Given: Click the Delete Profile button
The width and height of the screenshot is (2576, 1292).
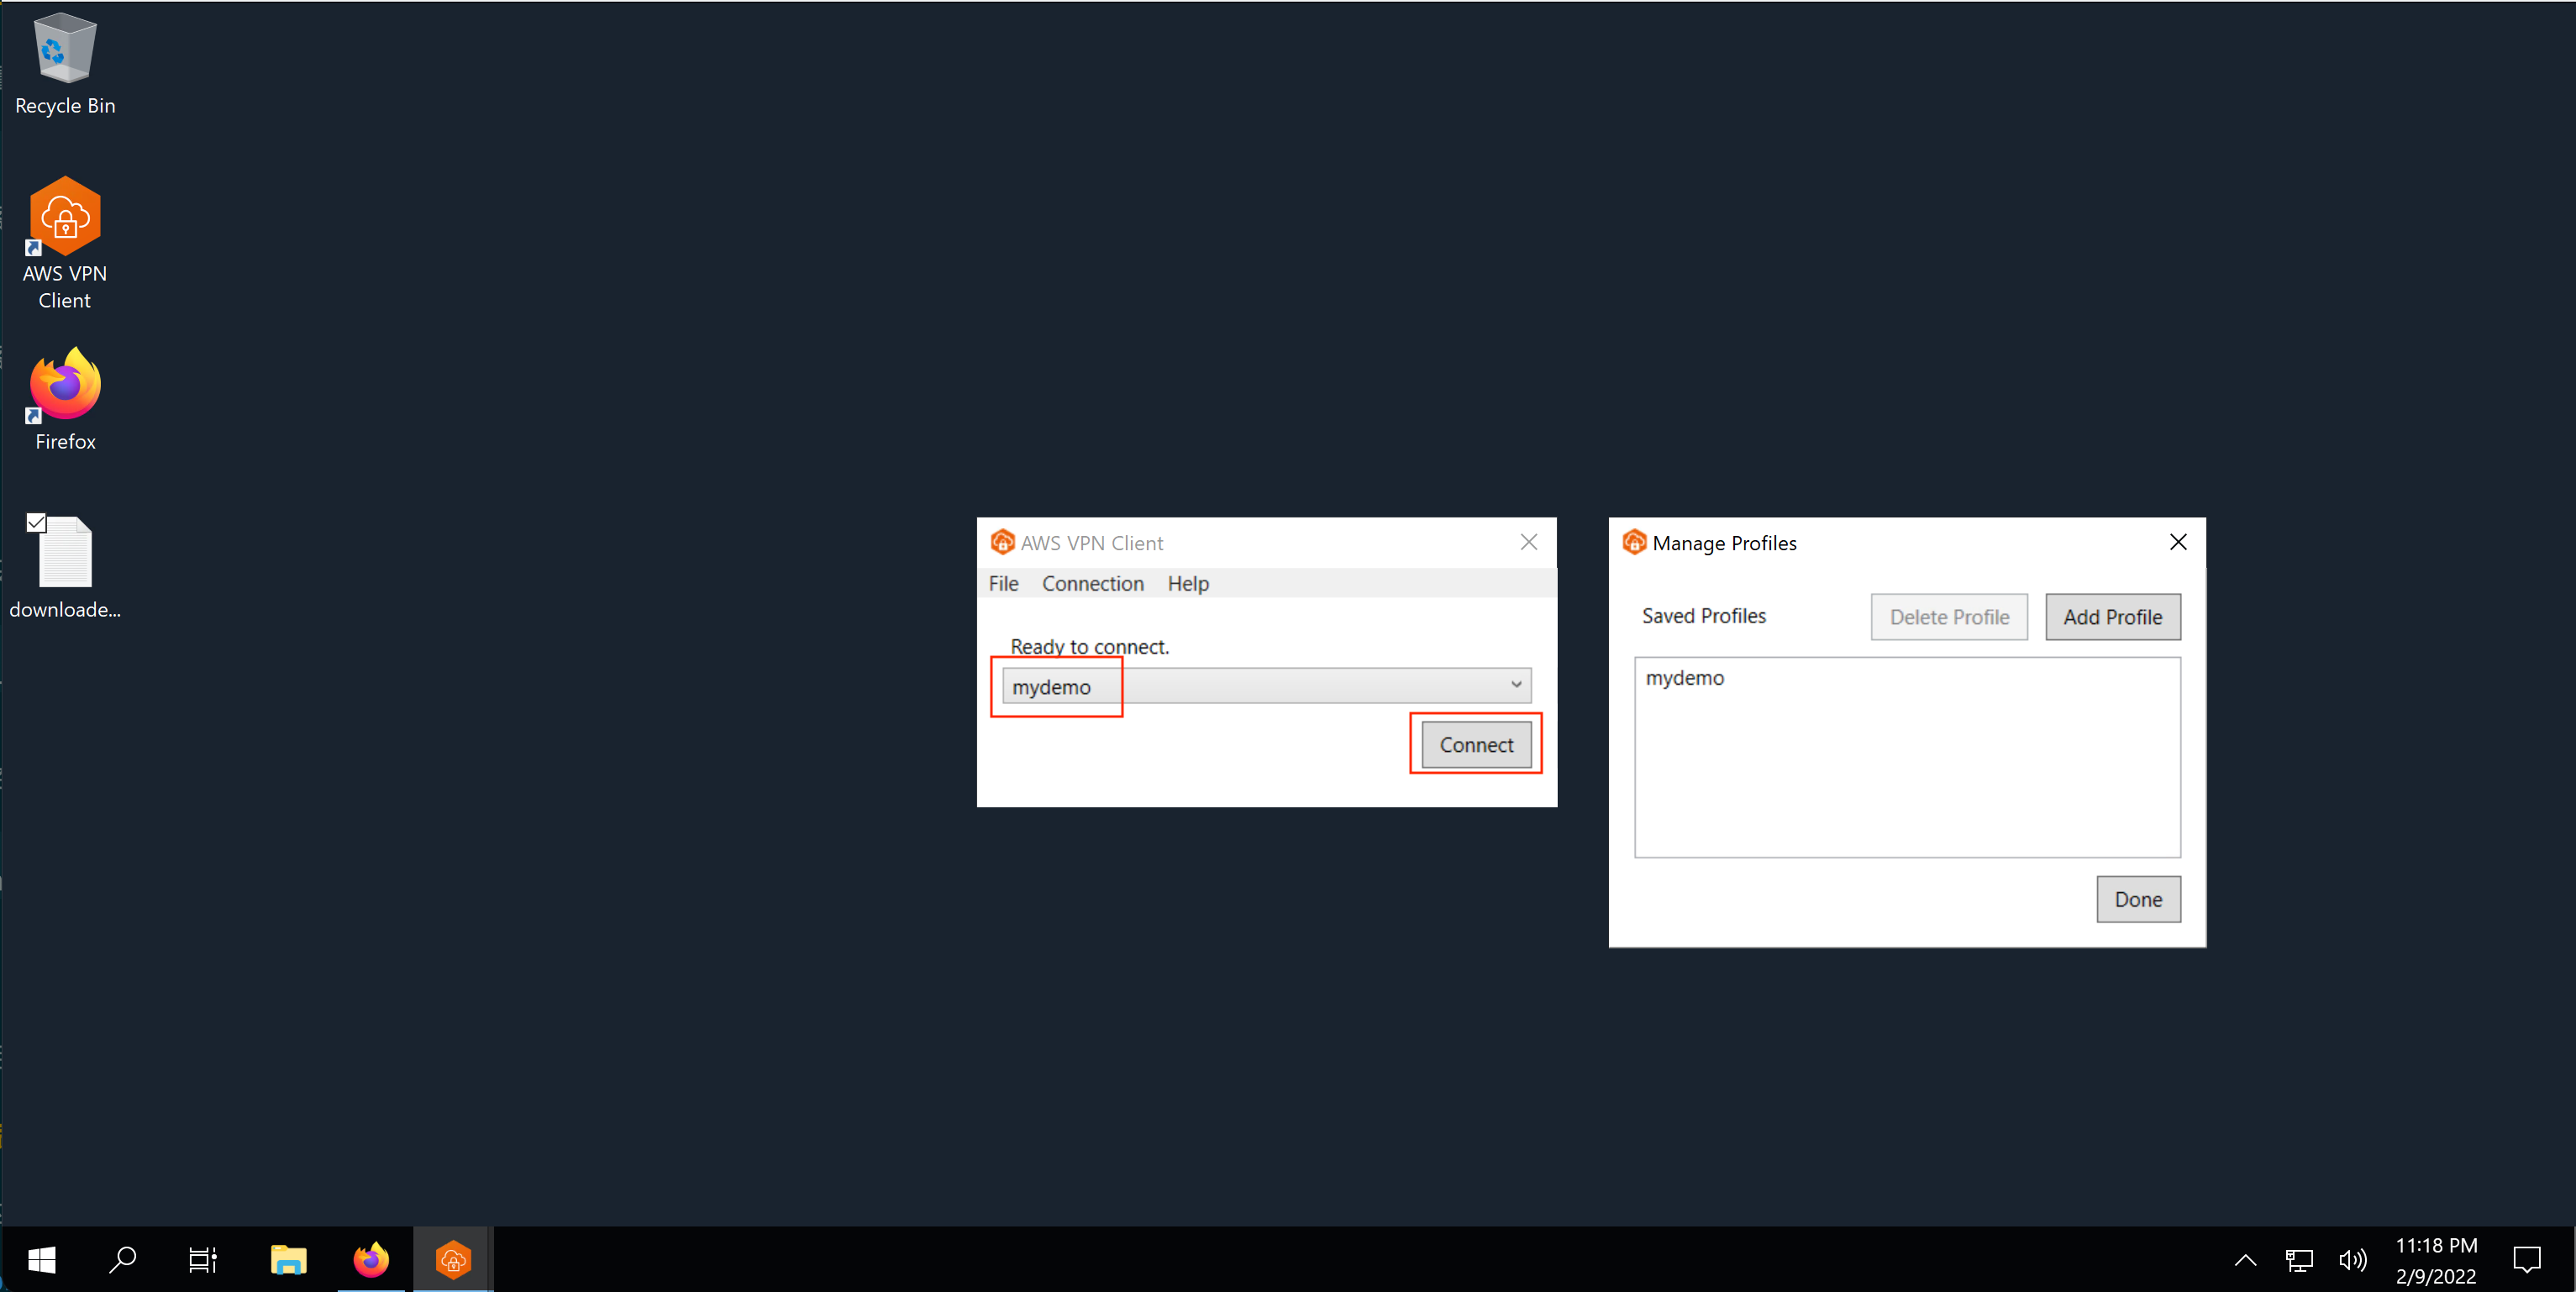Looking at the screenshot, I should click(1949, 617).
